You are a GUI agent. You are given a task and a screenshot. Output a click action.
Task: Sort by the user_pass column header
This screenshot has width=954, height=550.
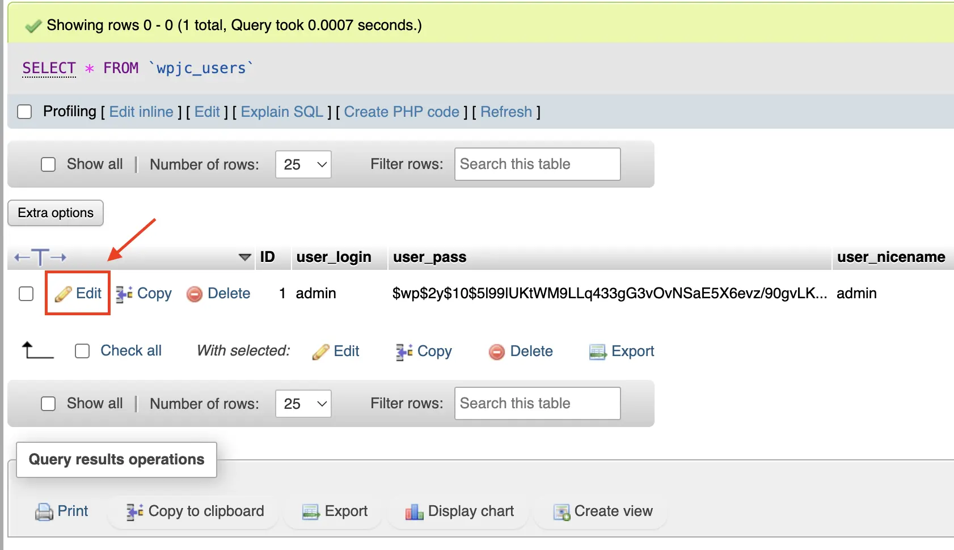pos(429,257)
